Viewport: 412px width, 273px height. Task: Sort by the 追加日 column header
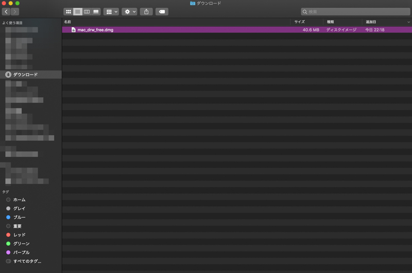(371, 22)
